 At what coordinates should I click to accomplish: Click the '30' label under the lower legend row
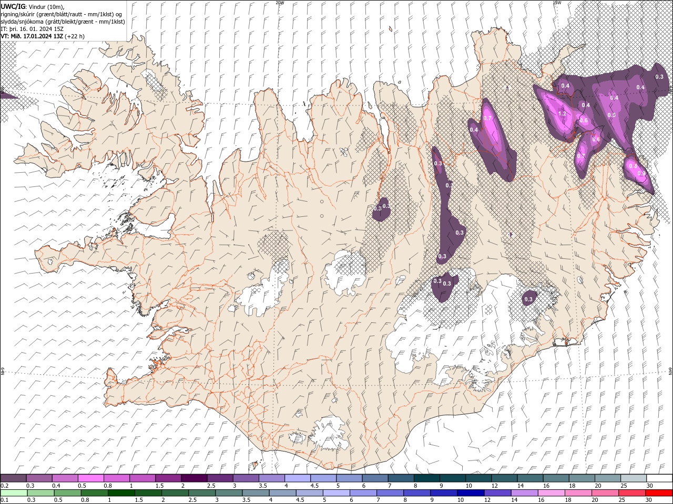click(x=650, y=500)
